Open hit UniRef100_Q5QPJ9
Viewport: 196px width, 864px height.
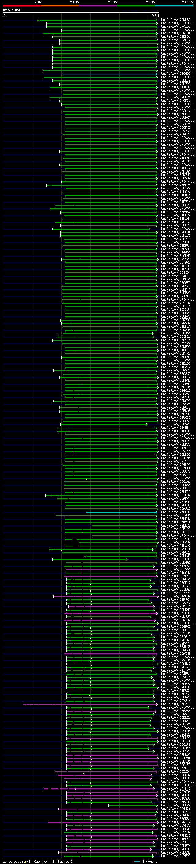176,114
